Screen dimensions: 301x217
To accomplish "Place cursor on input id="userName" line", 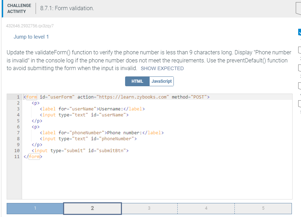I will pos(84,115).
